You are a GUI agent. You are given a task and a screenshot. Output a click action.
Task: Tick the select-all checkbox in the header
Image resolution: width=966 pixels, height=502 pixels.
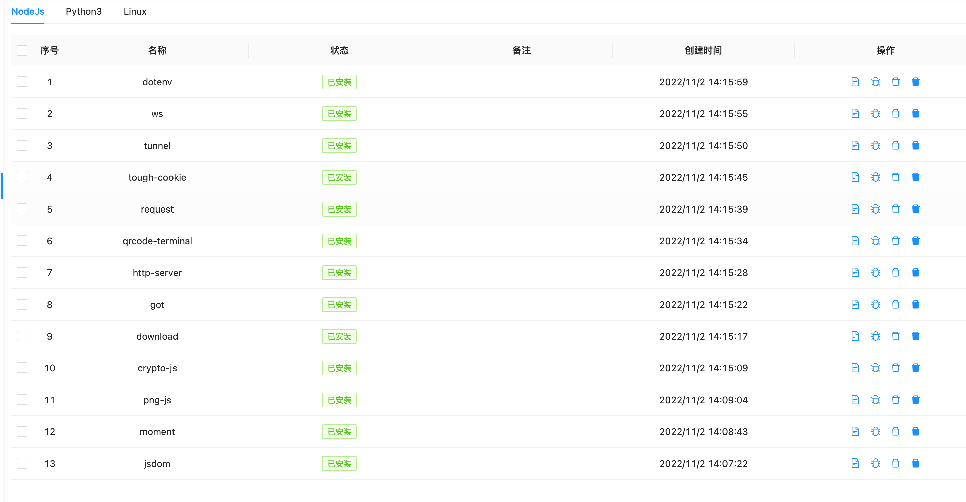pos(22,50)
